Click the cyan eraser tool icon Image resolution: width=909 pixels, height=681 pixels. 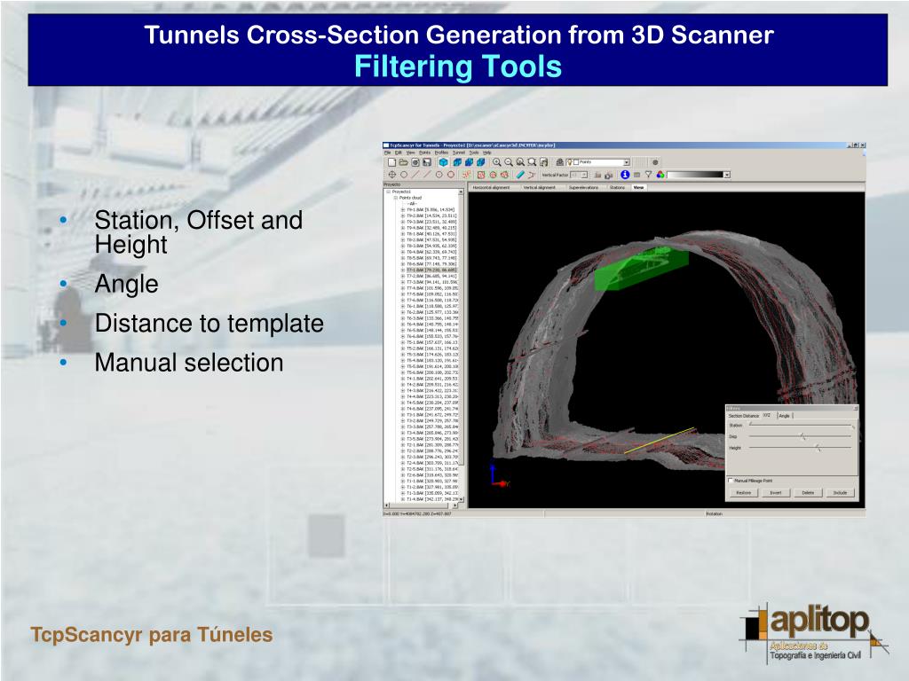(520, 175)
